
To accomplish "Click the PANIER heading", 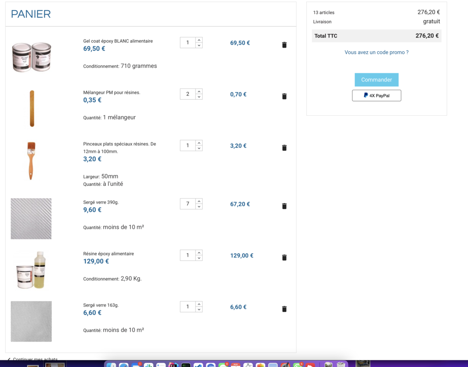I will (x=31, y=14).
